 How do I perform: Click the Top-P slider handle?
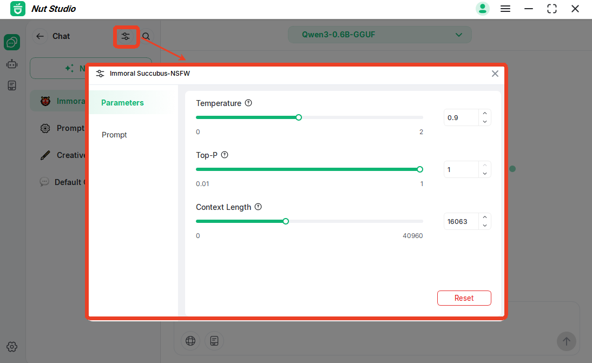click(x=420, y=169)
